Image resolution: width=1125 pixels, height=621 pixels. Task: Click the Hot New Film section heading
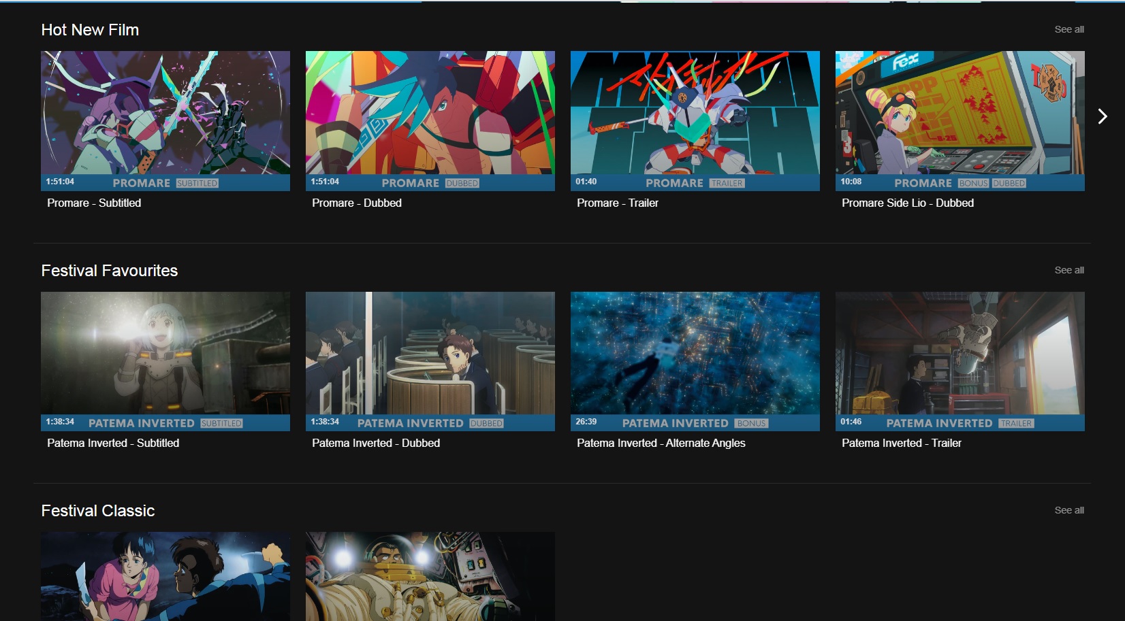[90, 30]
